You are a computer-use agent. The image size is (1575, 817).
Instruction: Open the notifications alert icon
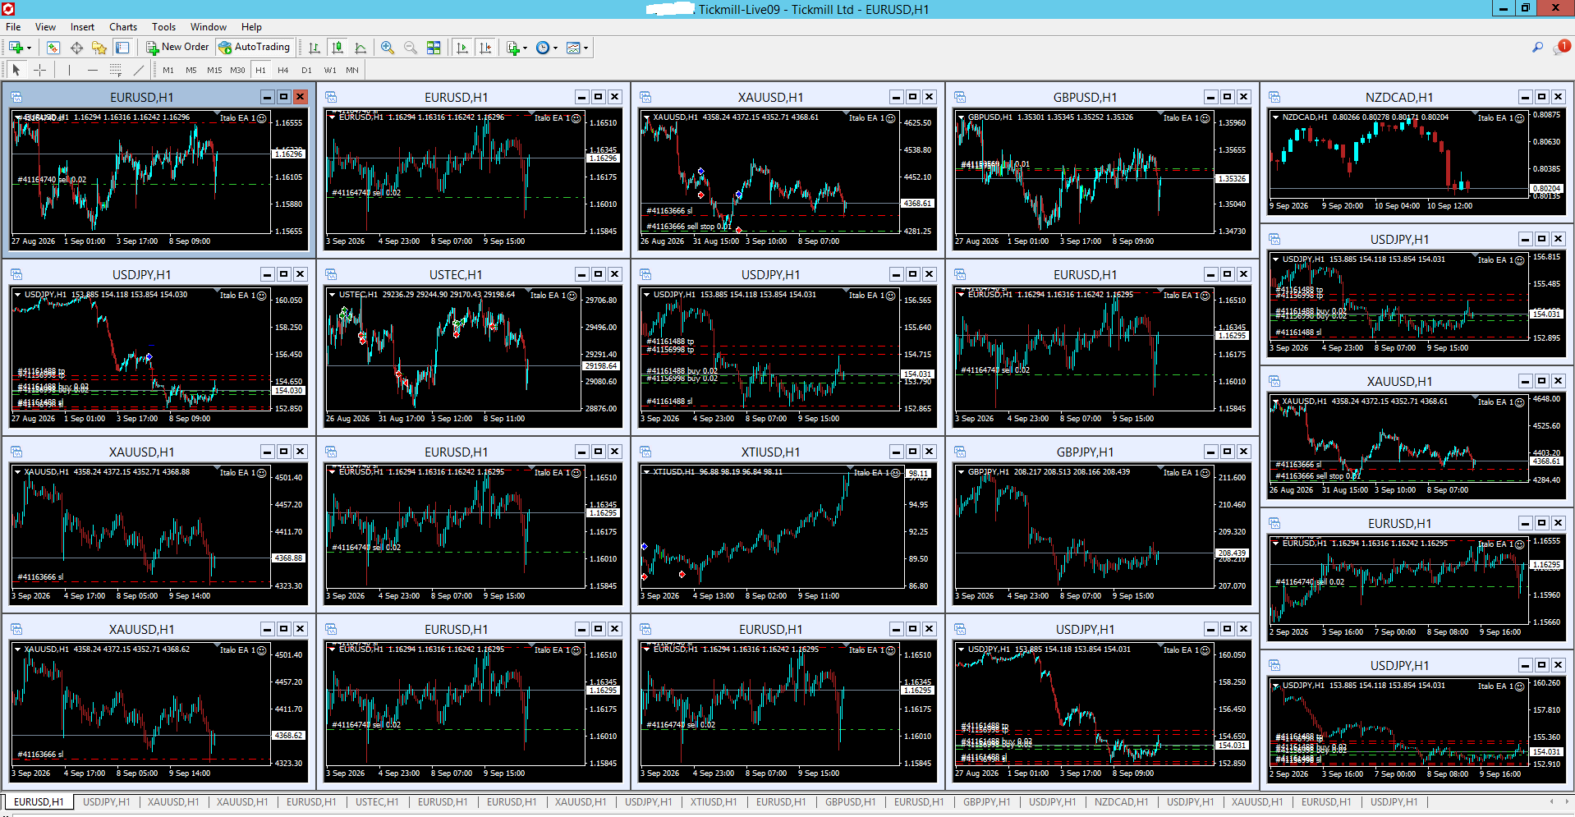point(1560,48)
